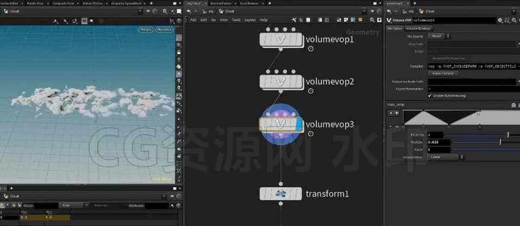Viewport: 520px width, 226px height.
Task: Click the Group field in geometry spreadsheet
Action: pyautogui.click(x=46, y=206)
